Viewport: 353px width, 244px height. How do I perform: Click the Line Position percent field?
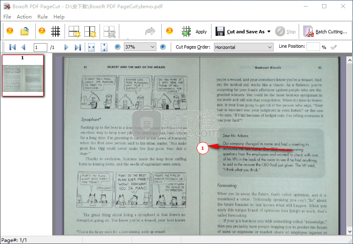tap(313, 47)
